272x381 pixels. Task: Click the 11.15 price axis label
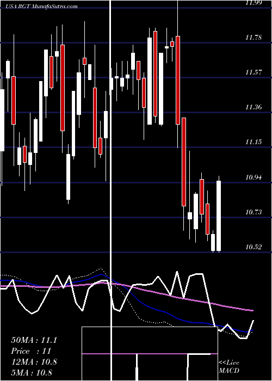254,142
